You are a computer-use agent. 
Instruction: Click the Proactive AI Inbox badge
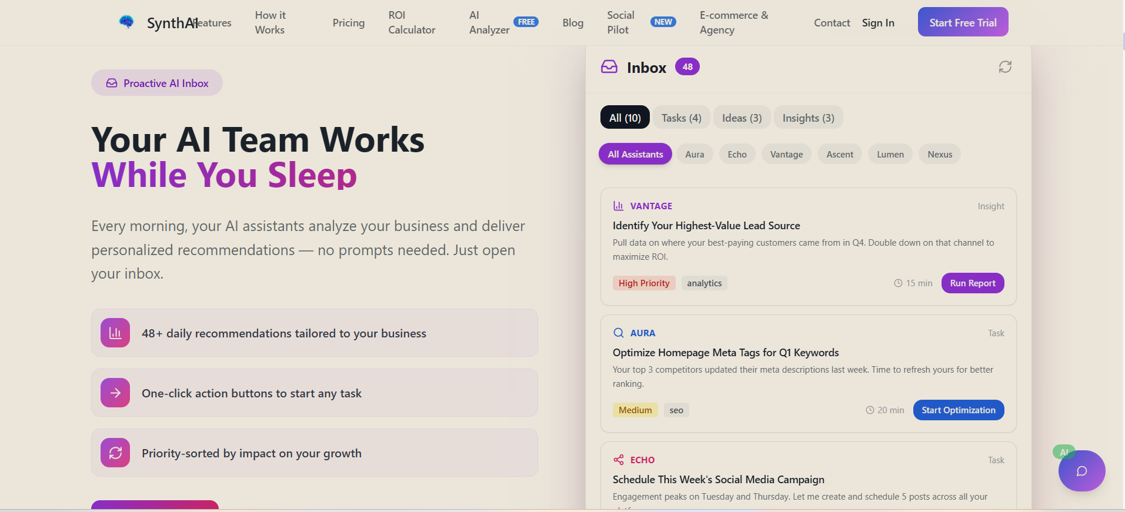pyautogui.click(x=157, y=83)
